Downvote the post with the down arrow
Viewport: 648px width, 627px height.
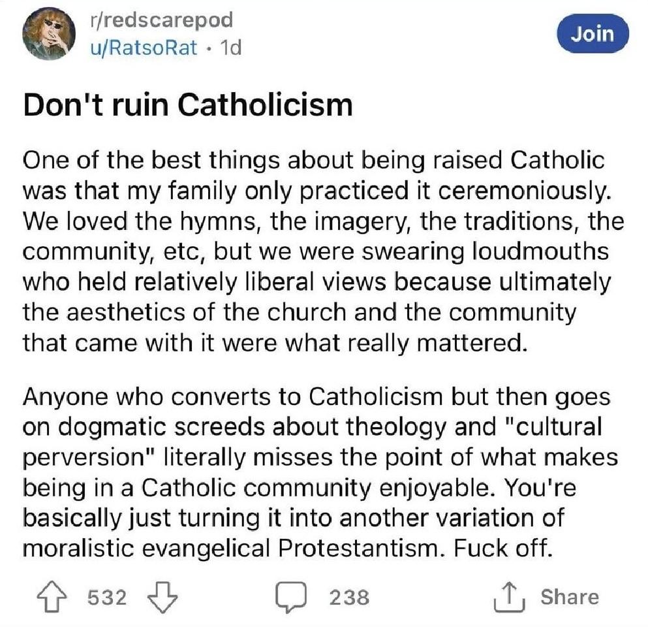(164, 596)
